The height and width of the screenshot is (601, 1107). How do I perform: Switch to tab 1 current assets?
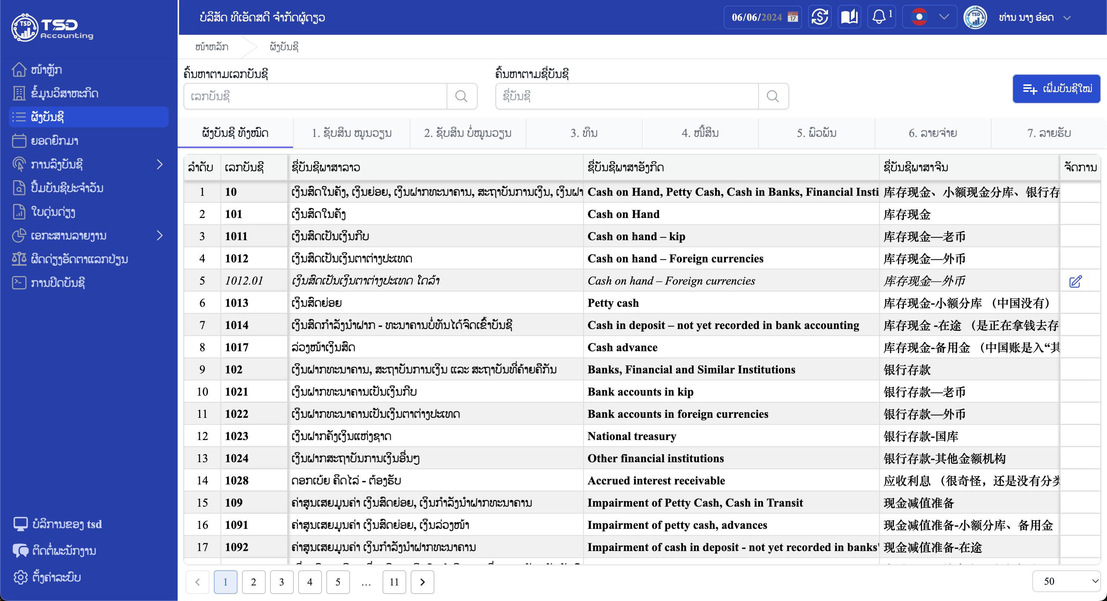[x=351, y=133]
